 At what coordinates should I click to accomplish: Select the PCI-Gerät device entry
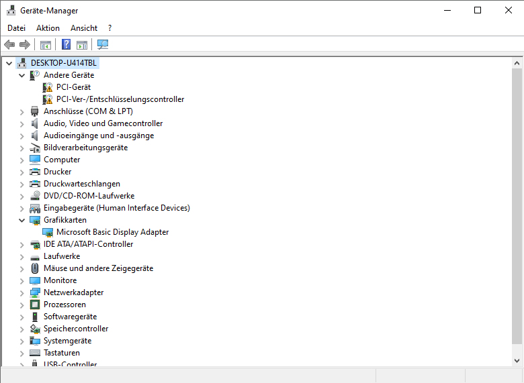coord(73,87)
